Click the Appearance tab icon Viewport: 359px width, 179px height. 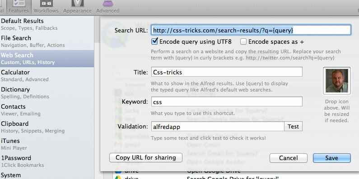[x=77, y=3]
